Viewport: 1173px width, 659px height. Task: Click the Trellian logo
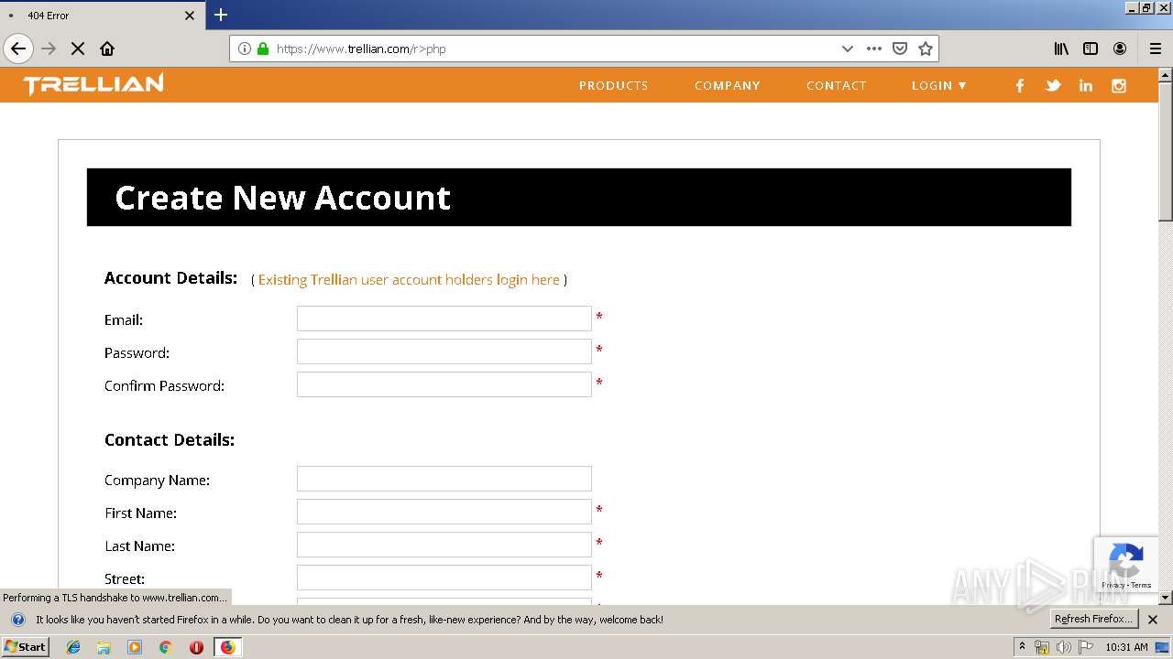93,84
